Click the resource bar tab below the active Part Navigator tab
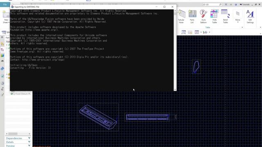262x147 pixels. coord(2,56)
